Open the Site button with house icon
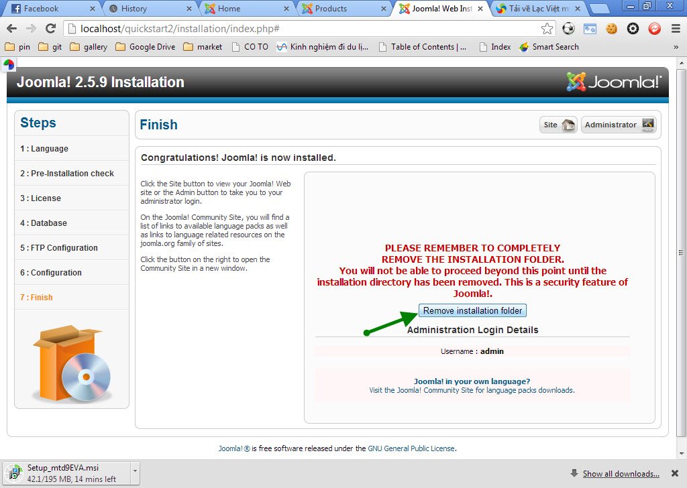The height and width of the screenshot is (488, 687). tap(558, 125)
